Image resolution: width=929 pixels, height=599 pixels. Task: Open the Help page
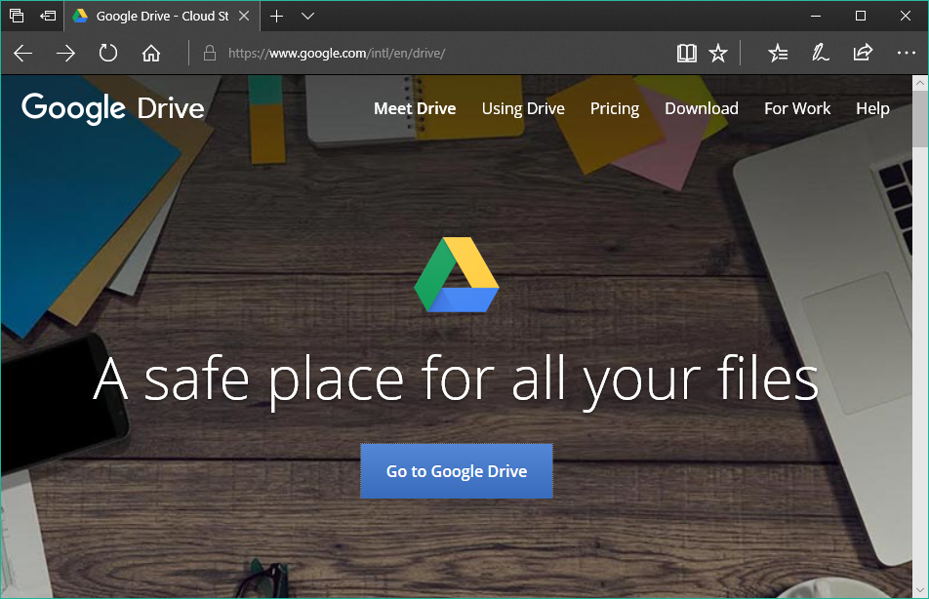pyautogui.click(x=872, y=109)
